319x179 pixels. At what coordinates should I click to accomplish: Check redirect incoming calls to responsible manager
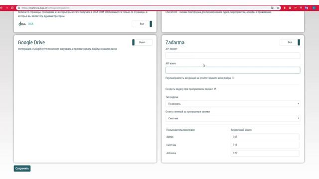click(233, 78)
